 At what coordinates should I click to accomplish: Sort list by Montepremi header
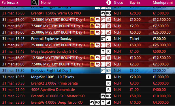tap(163, 3)
